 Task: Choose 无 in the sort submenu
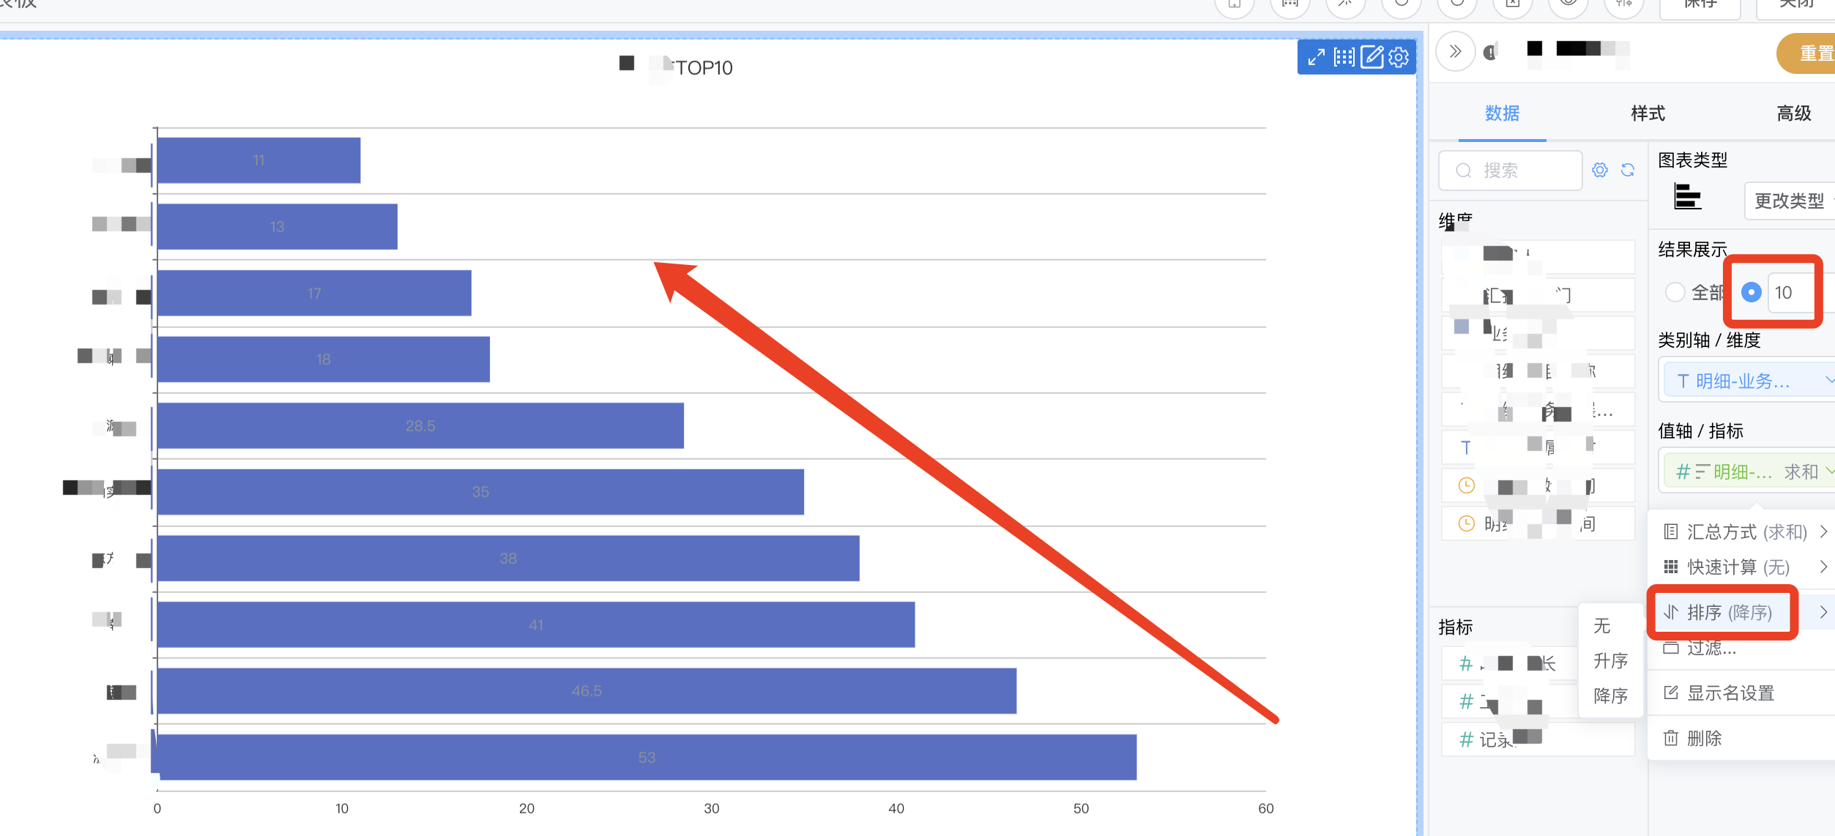point(1610,626)
